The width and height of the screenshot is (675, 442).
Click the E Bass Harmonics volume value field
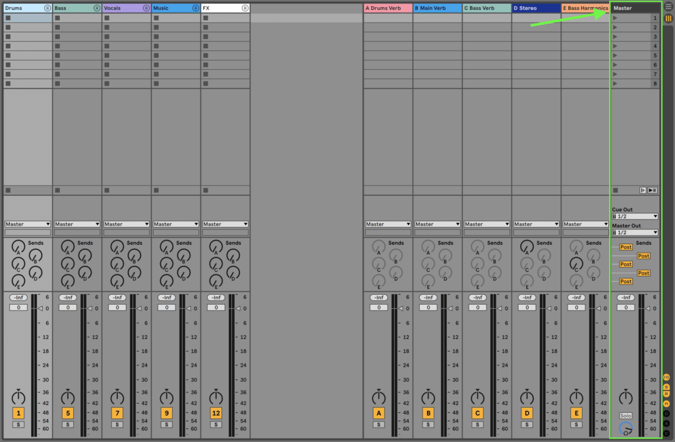pos(576,307)
